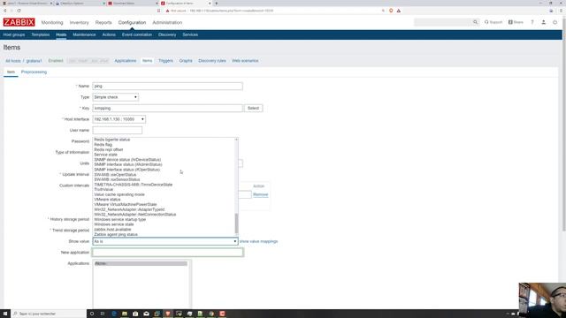Click the dropdown list scrollbar thumb
566x318 pixels.
(x=236, y=223)
